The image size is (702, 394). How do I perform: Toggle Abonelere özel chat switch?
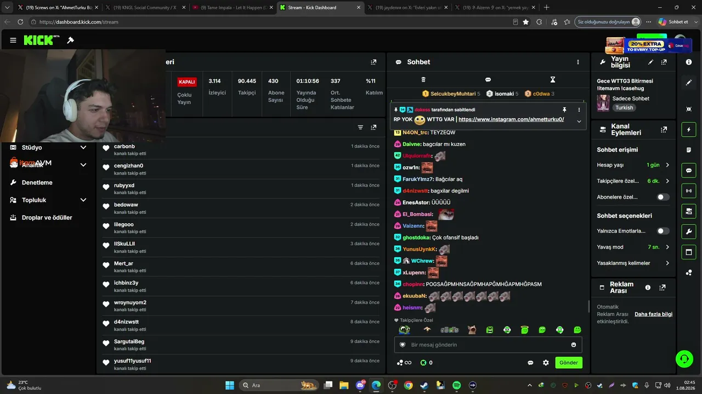click(x=663, y=197)
